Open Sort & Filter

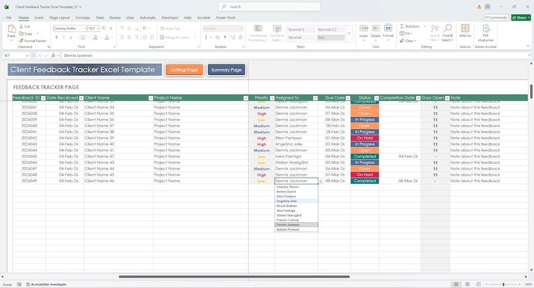(434, 33)
